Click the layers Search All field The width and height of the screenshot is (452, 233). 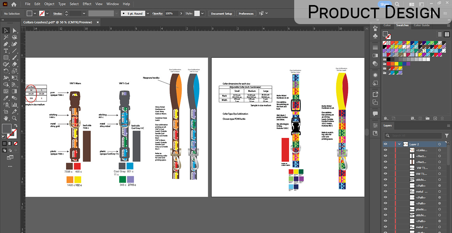pos(413,136)
